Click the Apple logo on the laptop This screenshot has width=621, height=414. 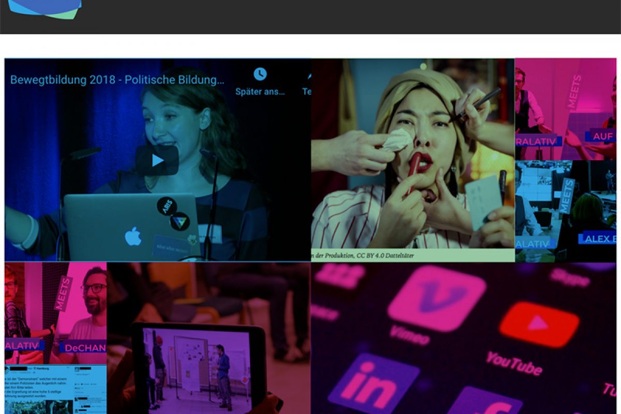point(133,236)
